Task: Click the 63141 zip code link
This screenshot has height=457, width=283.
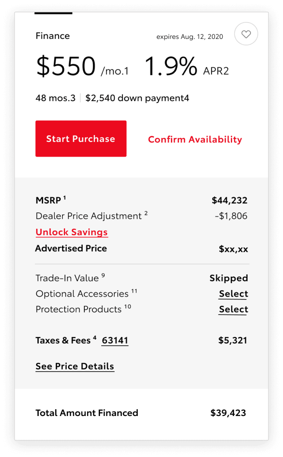Action: 115,340
